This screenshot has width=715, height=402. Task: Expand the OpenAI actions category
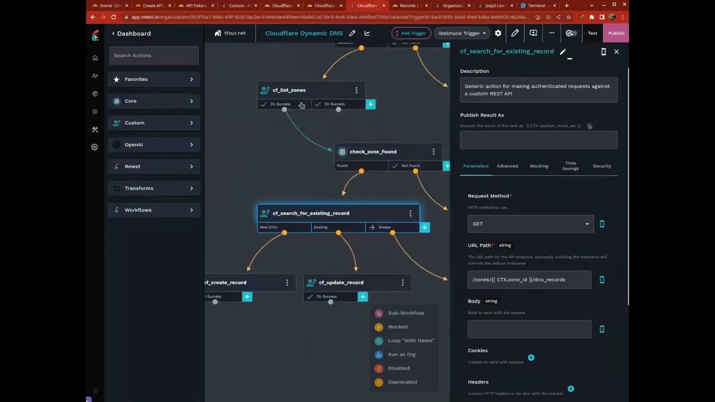click(x=154, y=145)
